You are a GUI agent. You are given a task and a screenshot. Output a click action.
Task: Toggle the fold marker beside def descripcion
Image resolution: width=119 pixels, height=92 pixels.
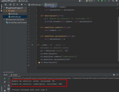click(37, 16)
